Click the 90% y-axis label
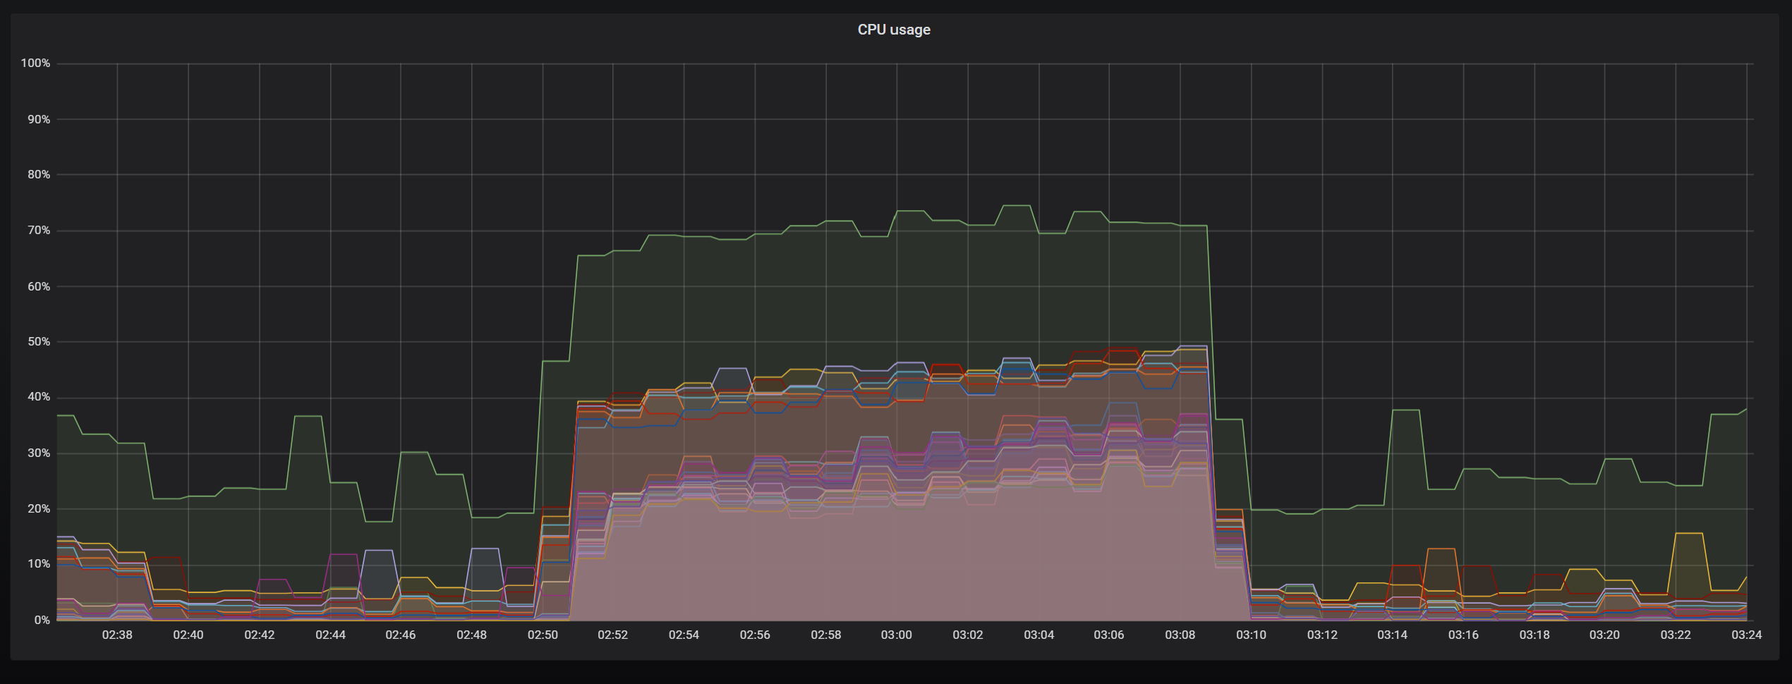1792x684 pixels. tap(39, 120)
